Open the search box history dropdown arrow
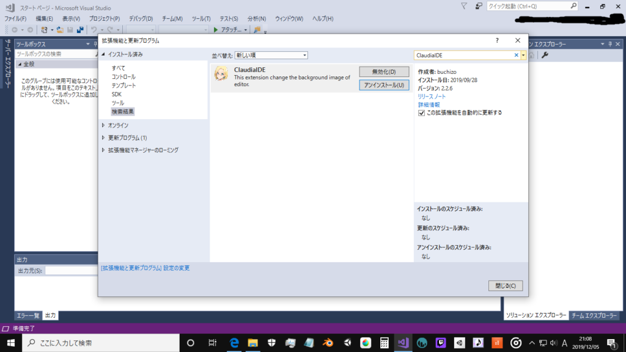This screenshot has width=626, height=352. (x=523, y=55)
